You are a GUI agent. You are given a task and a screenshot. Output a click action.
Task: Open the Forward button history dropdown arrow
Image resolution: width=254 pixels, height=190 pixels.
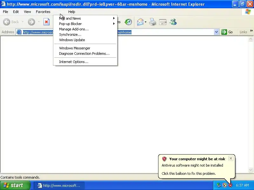pyautogui.click(x=39, y=22)
